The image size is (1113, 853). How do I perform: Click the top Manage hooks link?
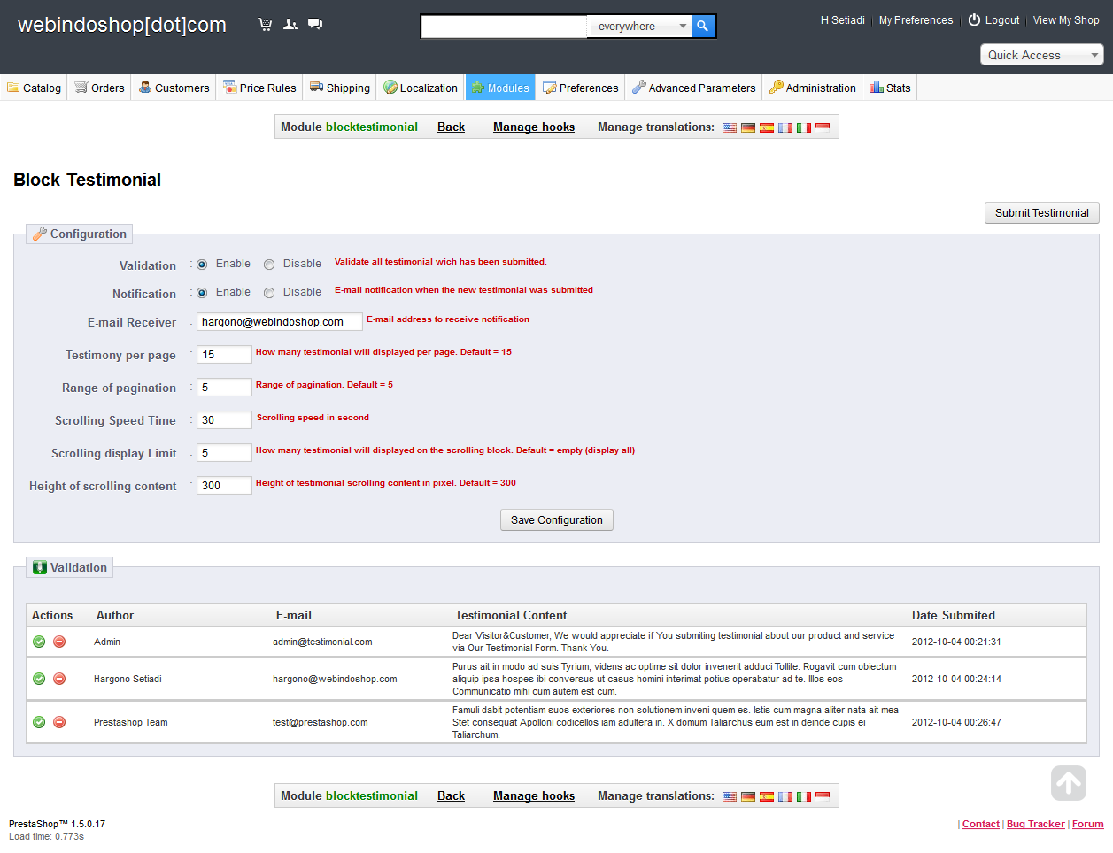pos(534,127)
